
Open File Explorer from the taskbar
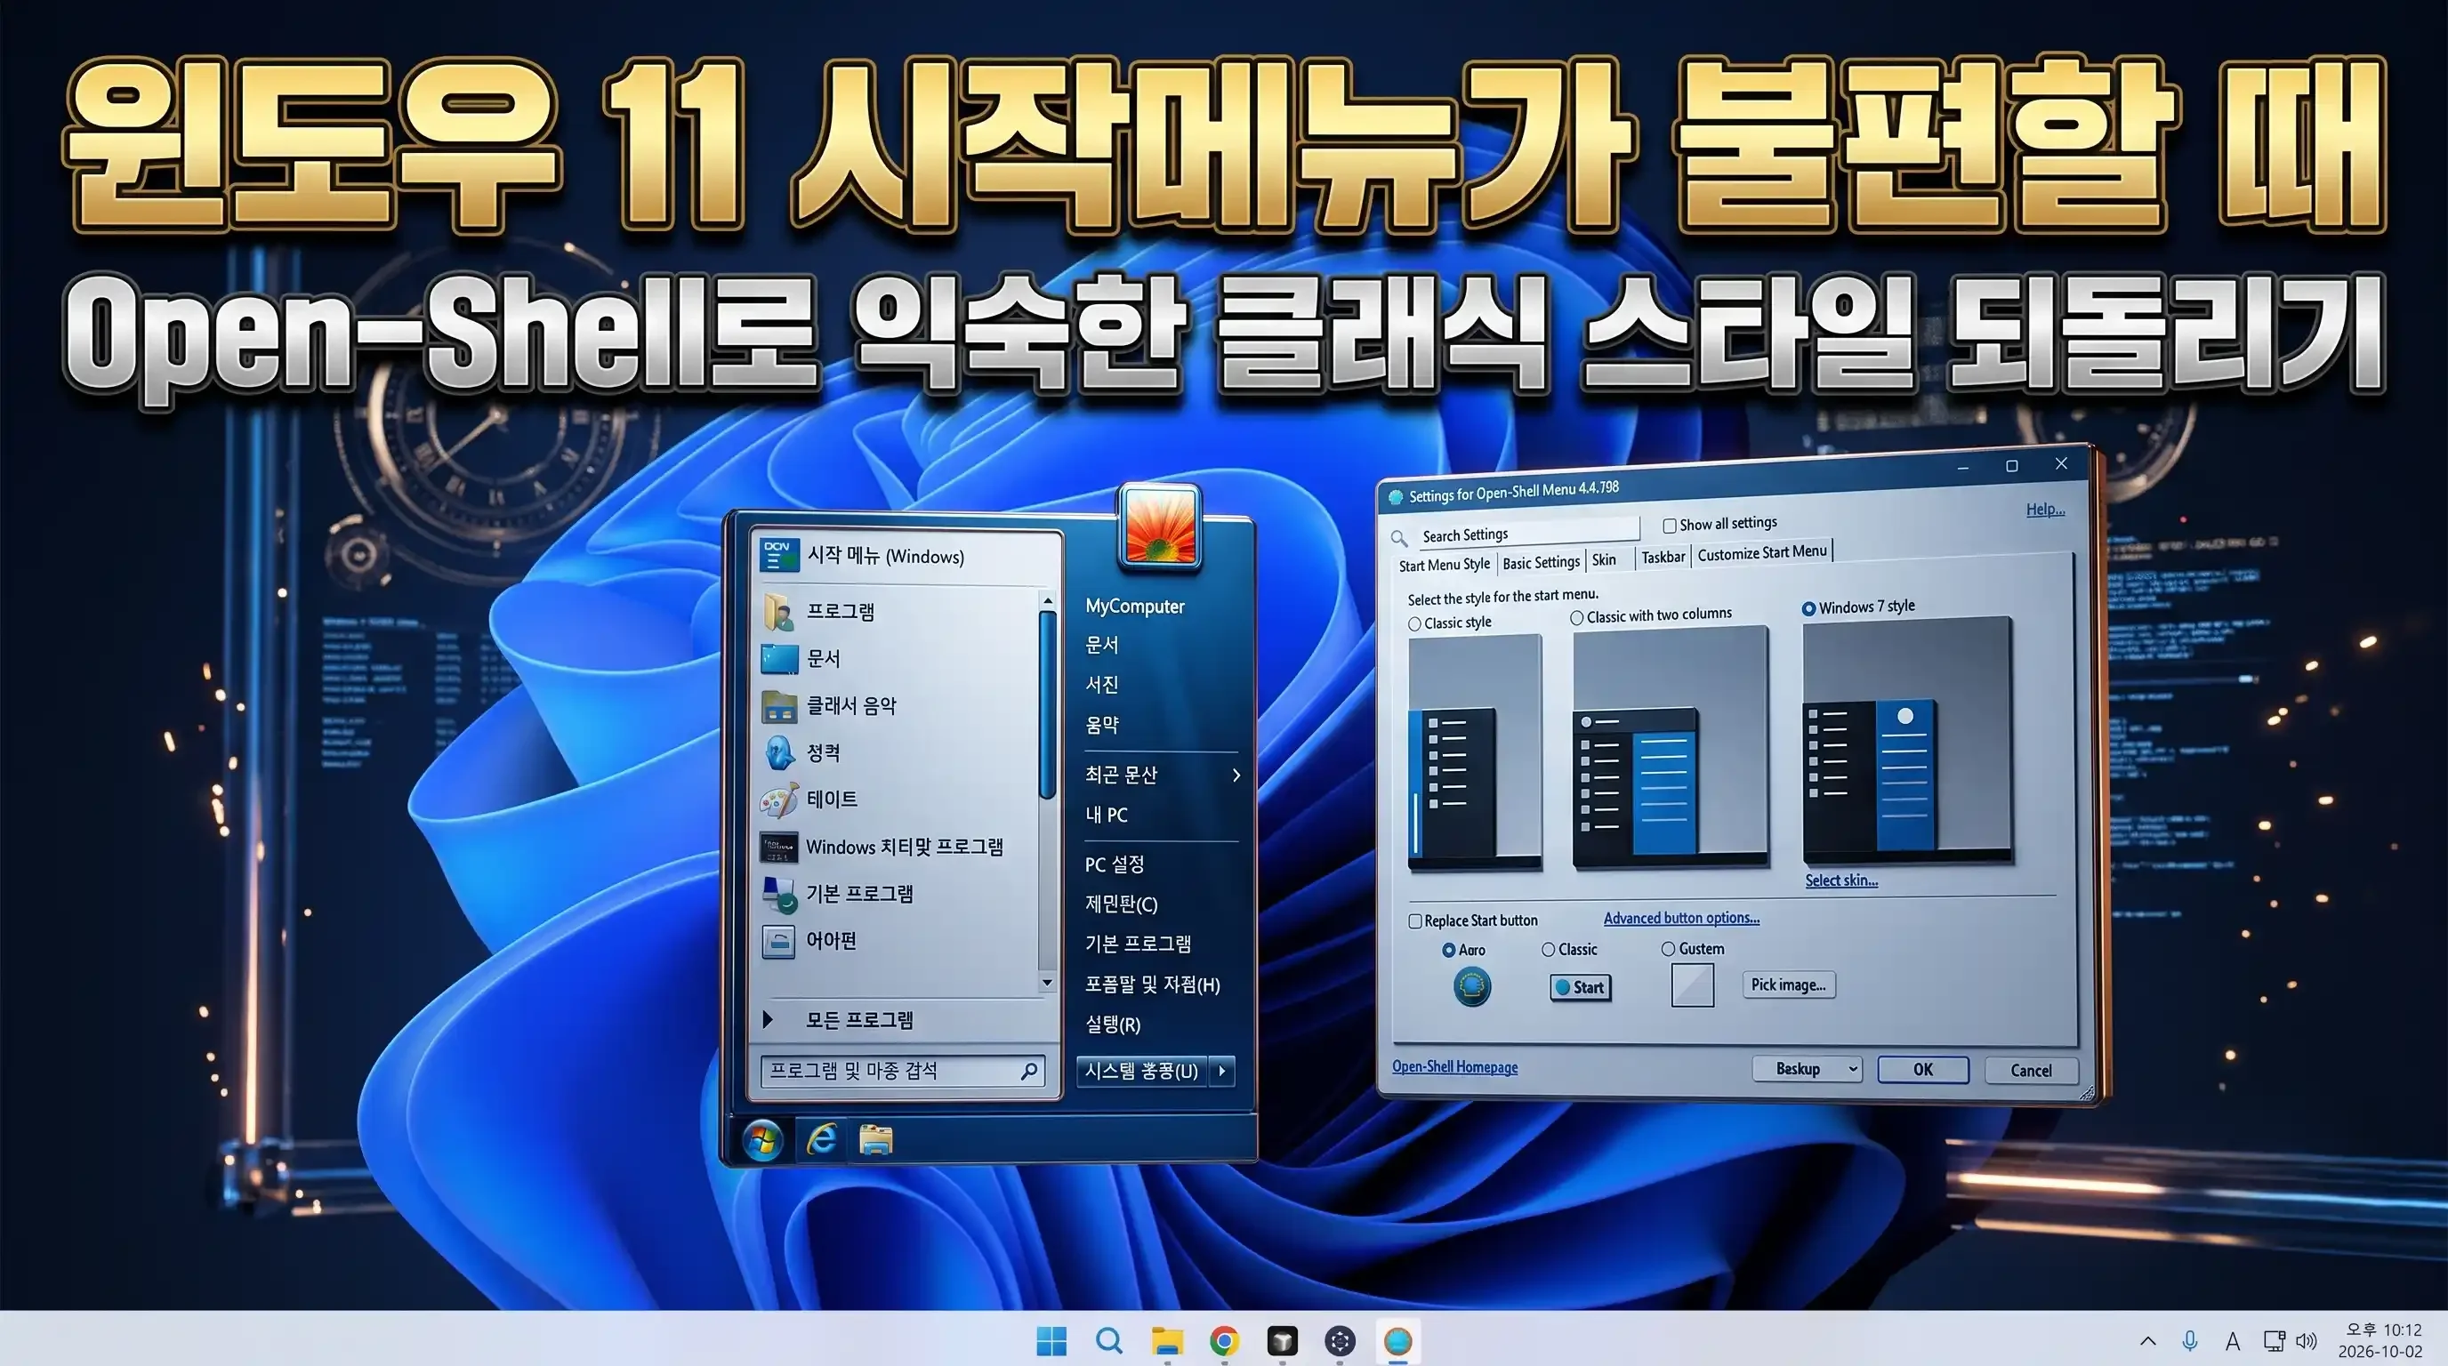coord(1167,1340)
